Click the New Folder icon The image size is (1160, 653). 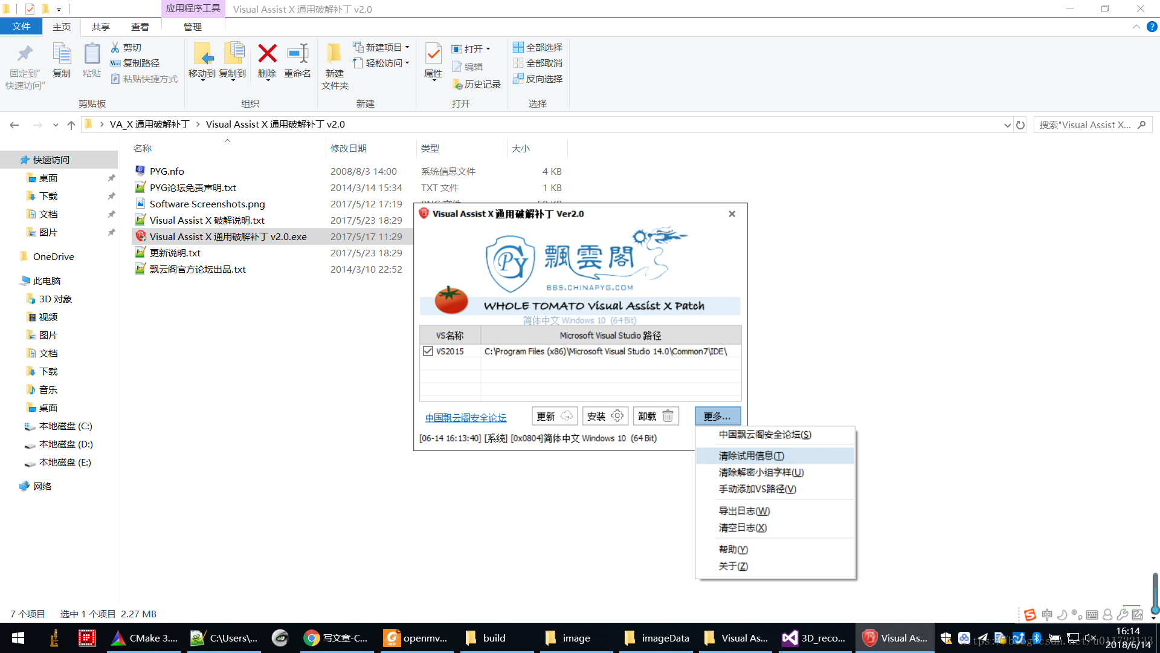coord(334,54)
